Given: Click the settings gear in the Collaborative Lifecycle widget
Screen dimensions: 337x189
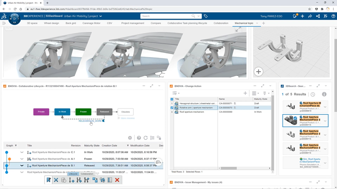Looking at the screenshot, I should [130, 138].
